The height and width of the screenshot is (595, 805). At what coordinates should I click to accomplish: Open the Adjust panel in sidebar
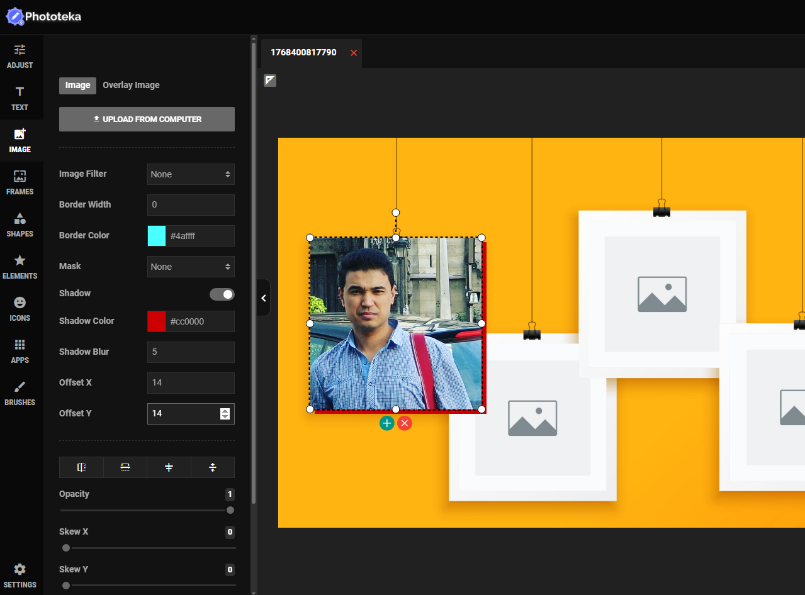[20, 56]
